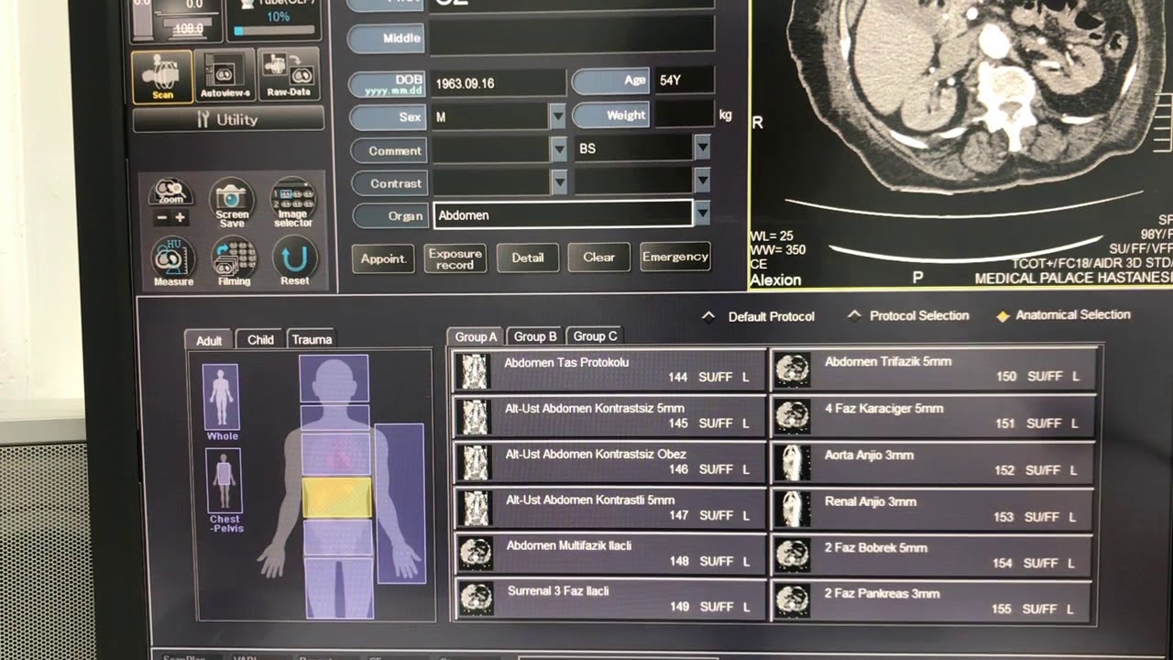
Task: Select Abdomen Trifazik 5mm protocol
Action: tap(933, 369)
